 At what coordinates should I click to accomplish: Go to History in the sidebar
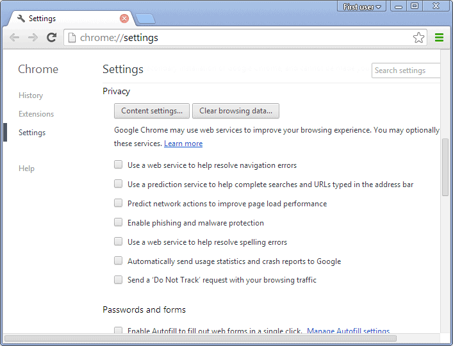(x=31, y=95)
